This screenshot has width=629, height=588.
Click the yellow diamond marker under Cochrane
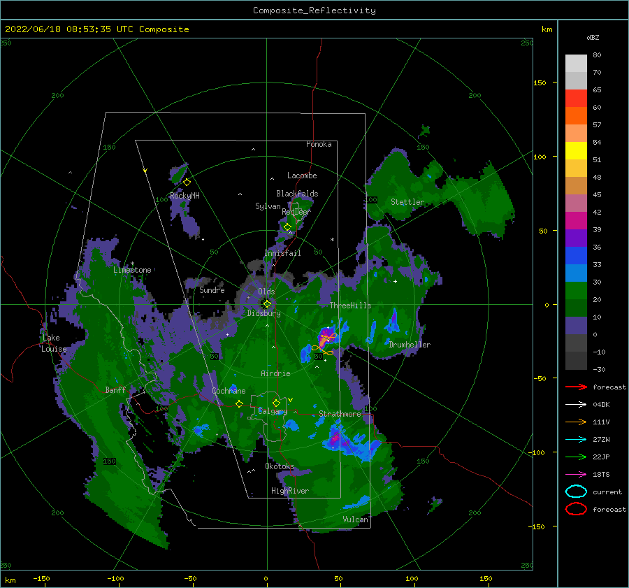pyautogui.click(x=239, y=403)
